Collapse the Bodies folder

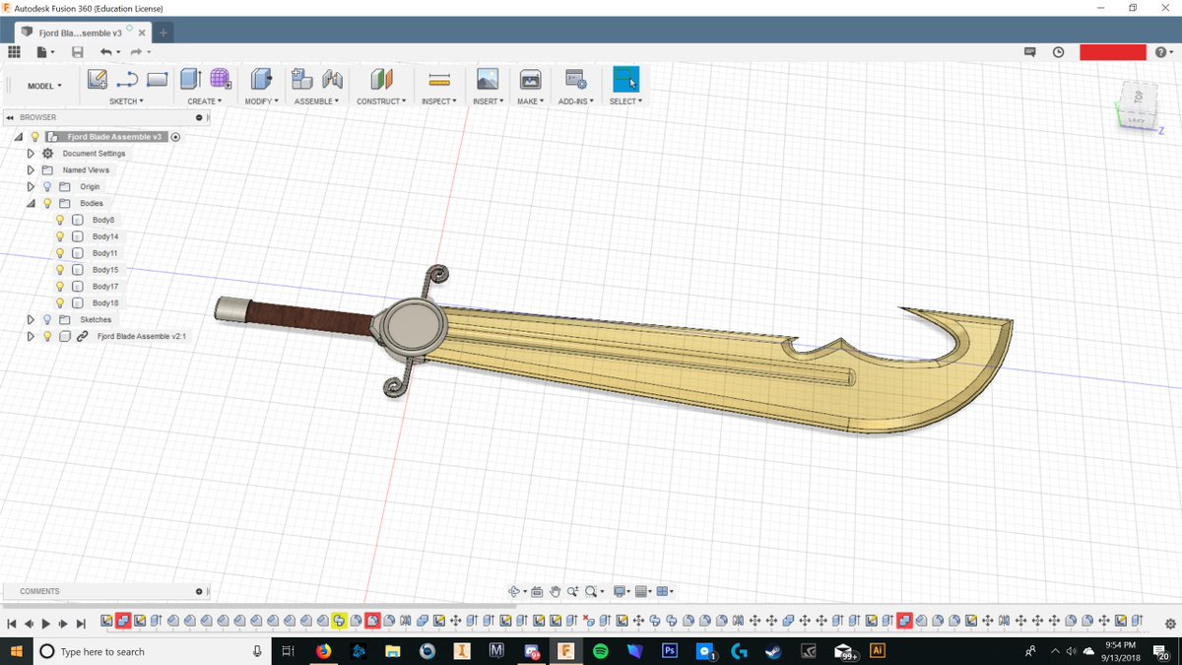pyautogui.click(x=31, y=203)
